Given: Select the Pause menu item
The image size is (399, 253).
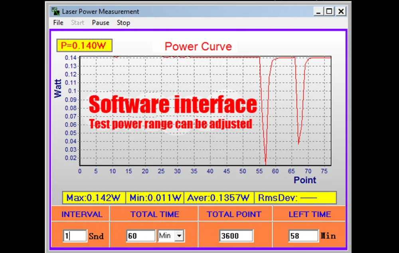Looking at the screenshot, I should 100,23.
